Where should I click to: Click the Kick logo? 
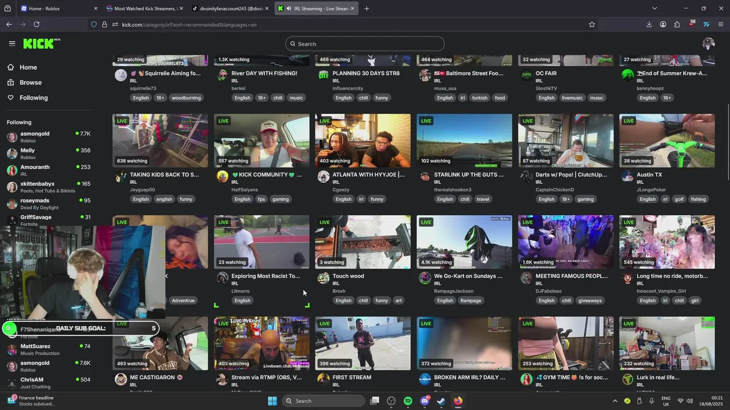(x=40, y=43)
